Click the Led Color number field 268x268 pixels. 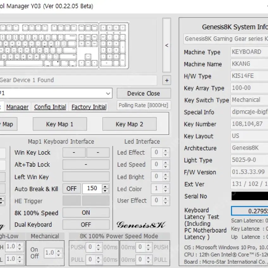157,189
